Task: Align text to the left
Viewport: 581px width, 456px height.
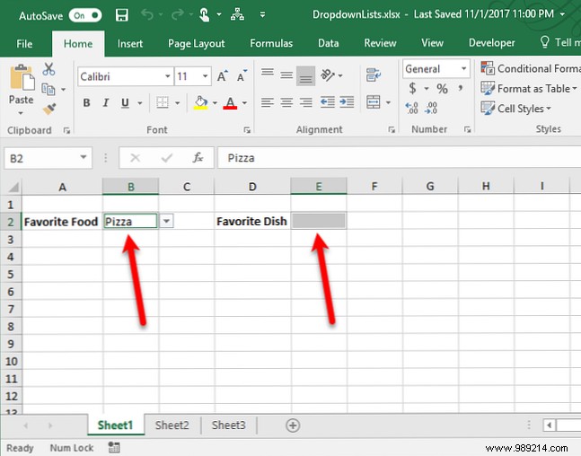Action: tap(268, 101)
